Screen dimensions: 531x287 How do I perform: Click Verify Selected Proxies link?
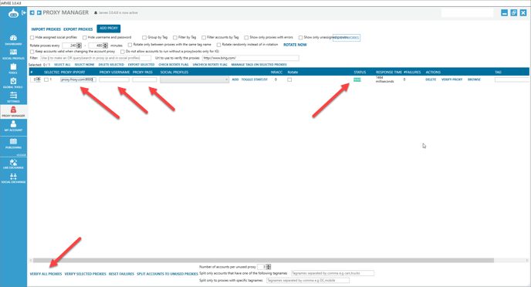[x=86, y=274]
